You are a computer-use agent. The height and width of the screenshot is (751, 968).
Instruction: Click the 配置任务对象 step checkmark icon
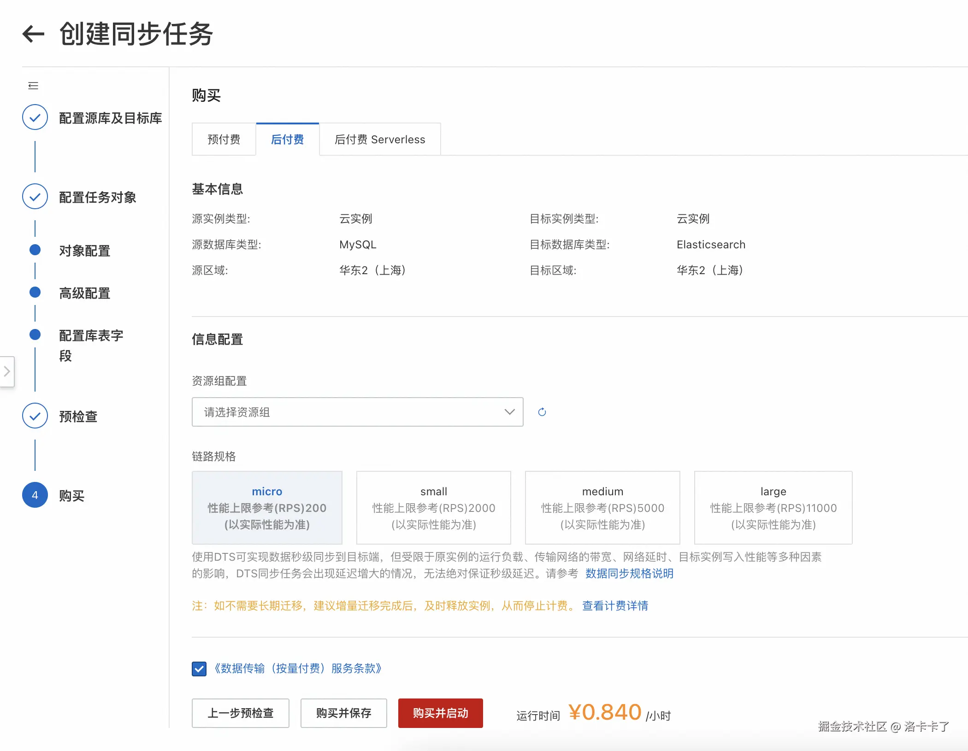coord(35,197)
